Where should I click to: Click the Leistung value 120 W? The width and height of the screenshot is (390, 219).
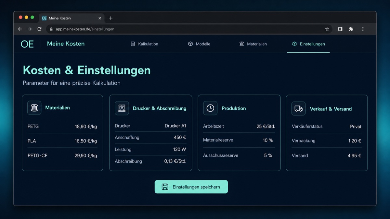coord(180,150)
